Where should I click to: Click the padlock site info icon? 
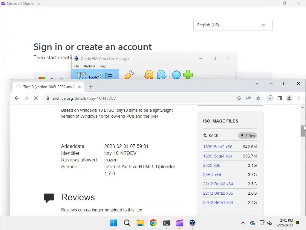48,98
